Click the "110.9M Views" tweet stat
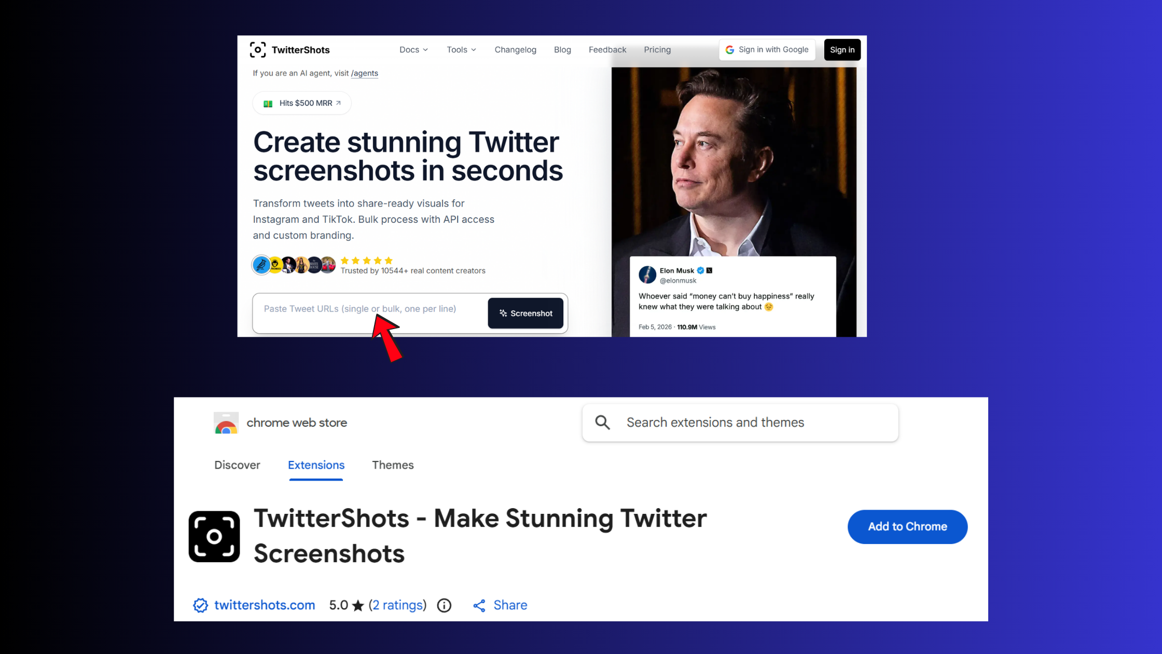 click(x=696, y=327)
